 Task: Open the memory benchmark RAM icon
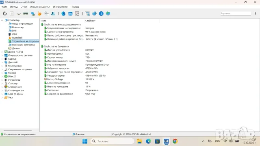click(x=26, y=13)
